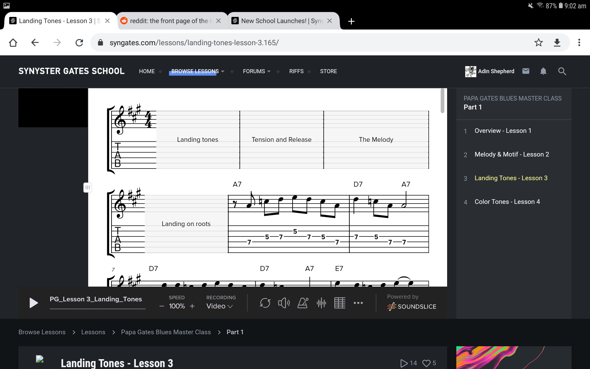Open the inbox envelope icon
590x369 pixels.
526,71
